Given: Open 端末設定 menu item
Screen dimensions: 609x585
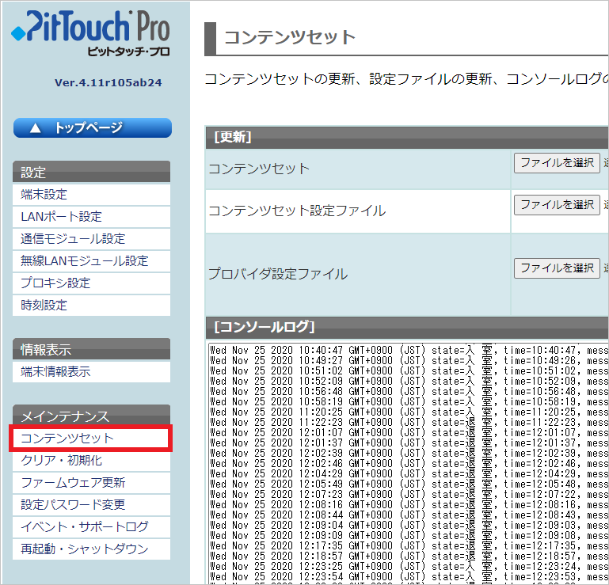Looking at the screenshot, I should pyautogui.click(x=44, y=195).
